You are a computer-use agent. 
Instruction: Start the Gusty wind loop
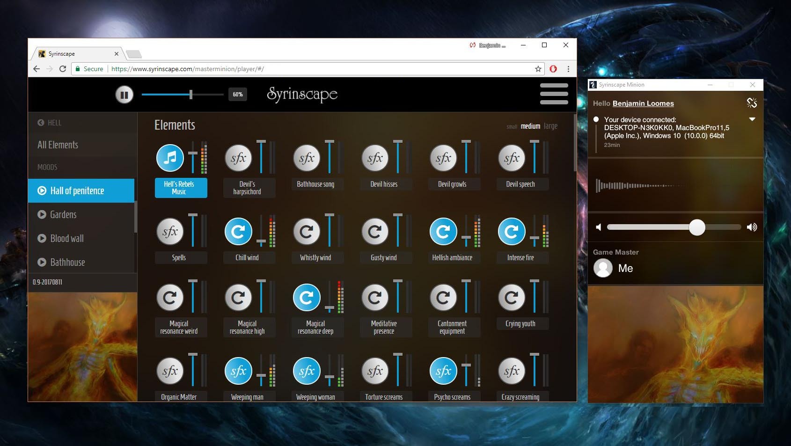[375, 231]
